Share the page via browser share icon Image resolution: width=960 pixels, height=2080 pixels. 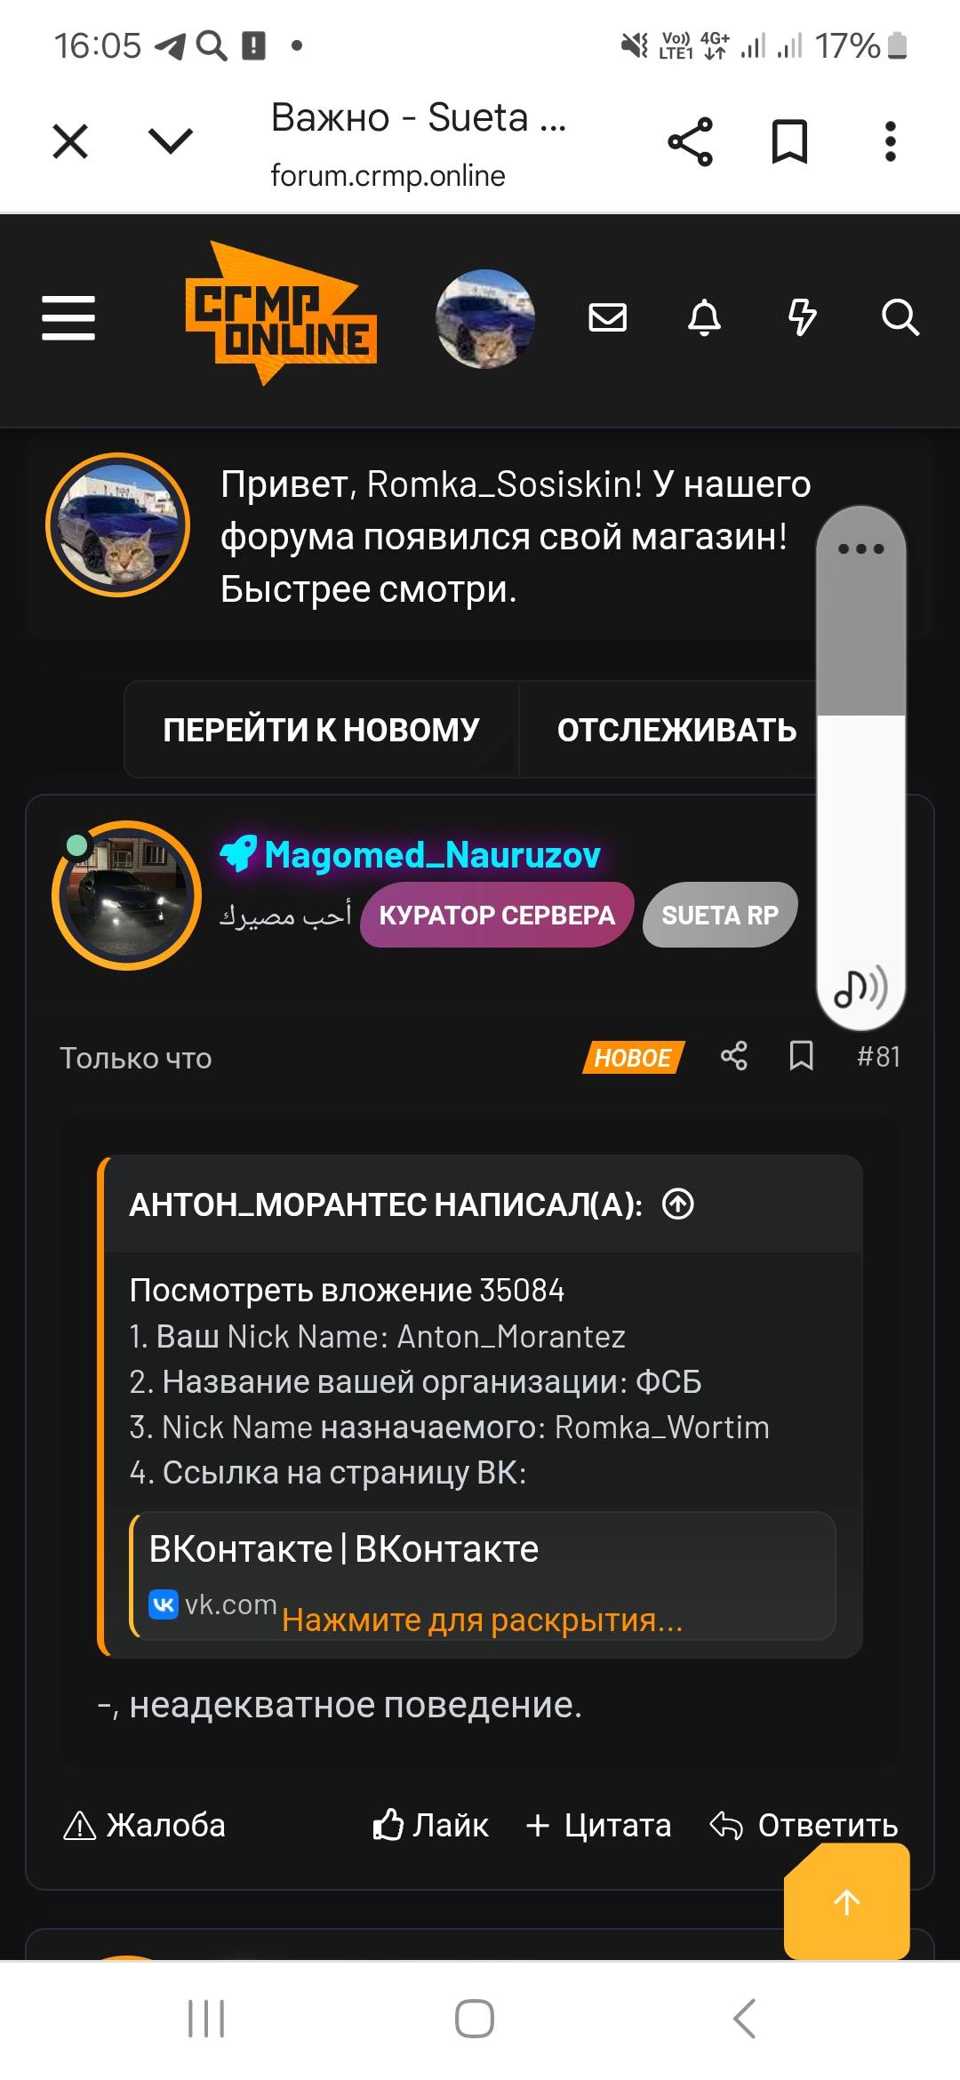(x=691, y=141)
